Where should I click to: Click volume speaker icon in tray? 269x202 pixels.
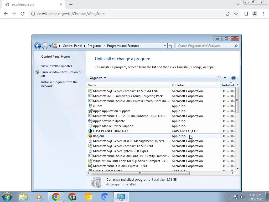(x=242, y=197)
